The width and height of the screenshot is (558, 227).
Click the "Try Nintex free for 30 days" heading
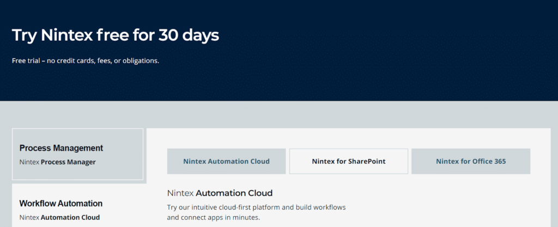click(115, 35)
